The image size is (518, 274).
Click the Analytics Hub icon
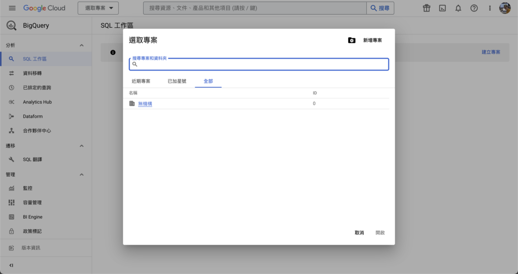(x=12, y=102)
